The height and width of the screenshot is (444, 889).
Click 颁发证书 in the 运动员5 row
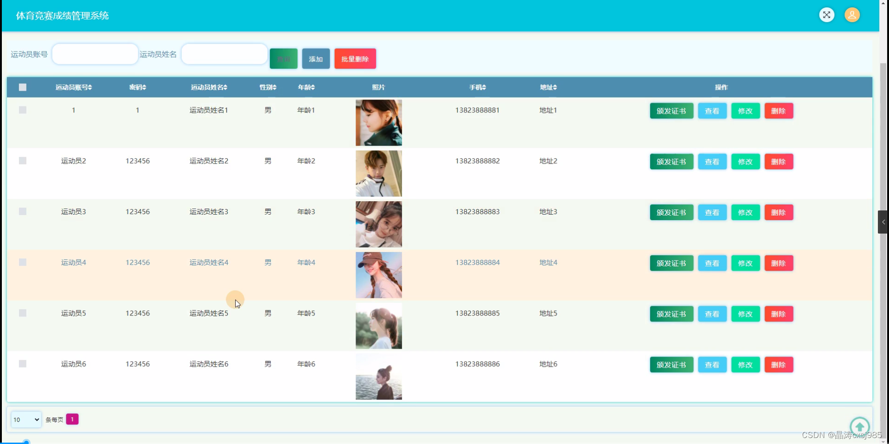click(671, 314)
